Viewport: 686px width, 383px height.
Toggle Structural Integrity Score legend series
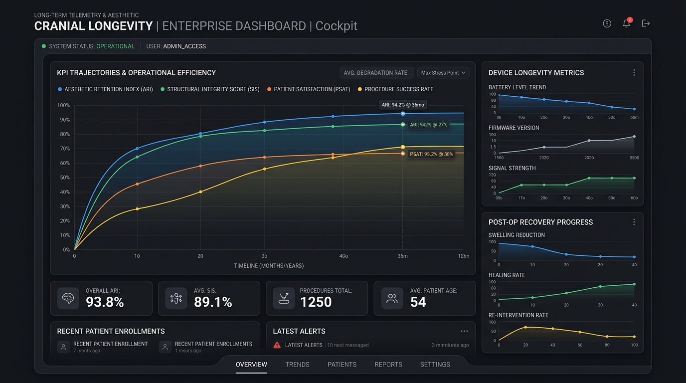click(x=210, y=89)
